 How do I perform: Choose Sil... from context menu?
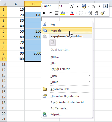pyautogui.click(x=67, y=63)
